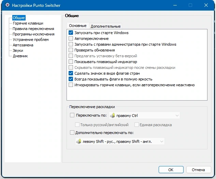Viewport: 216px width, 179px height.
Task: Switch to the 'Дополнительные' tab
Action: pos(106,26)
